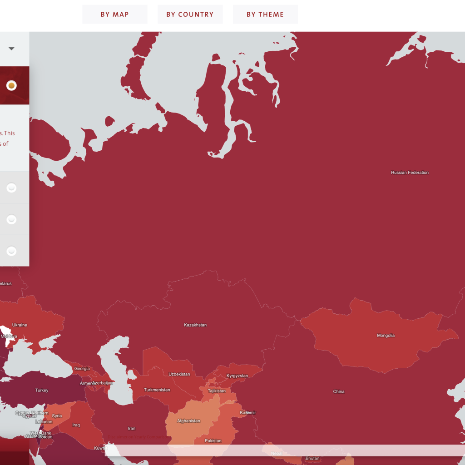465x465 pixels.
Task: Select China on the map
Action: 338,391
